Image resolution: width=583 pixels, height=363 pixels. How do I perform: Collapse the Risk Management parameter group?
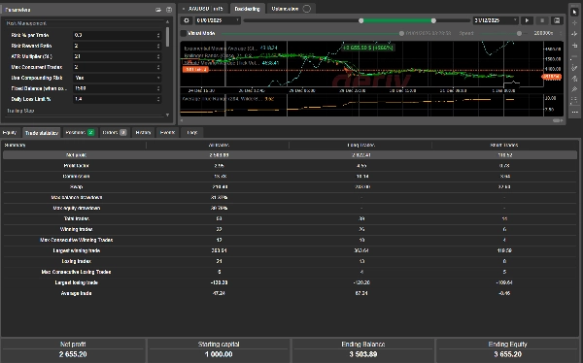coord(26,23)
